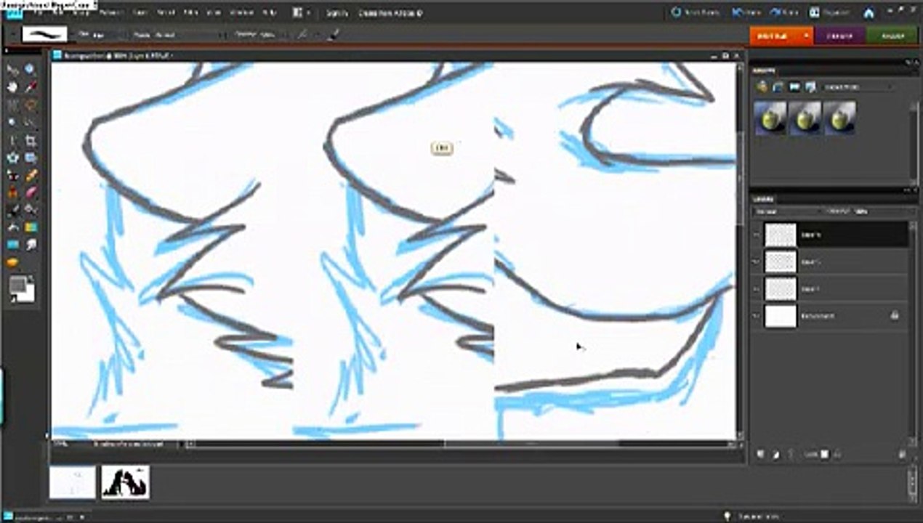Show All effects icon in Effects panel

[x=809, y=87]
